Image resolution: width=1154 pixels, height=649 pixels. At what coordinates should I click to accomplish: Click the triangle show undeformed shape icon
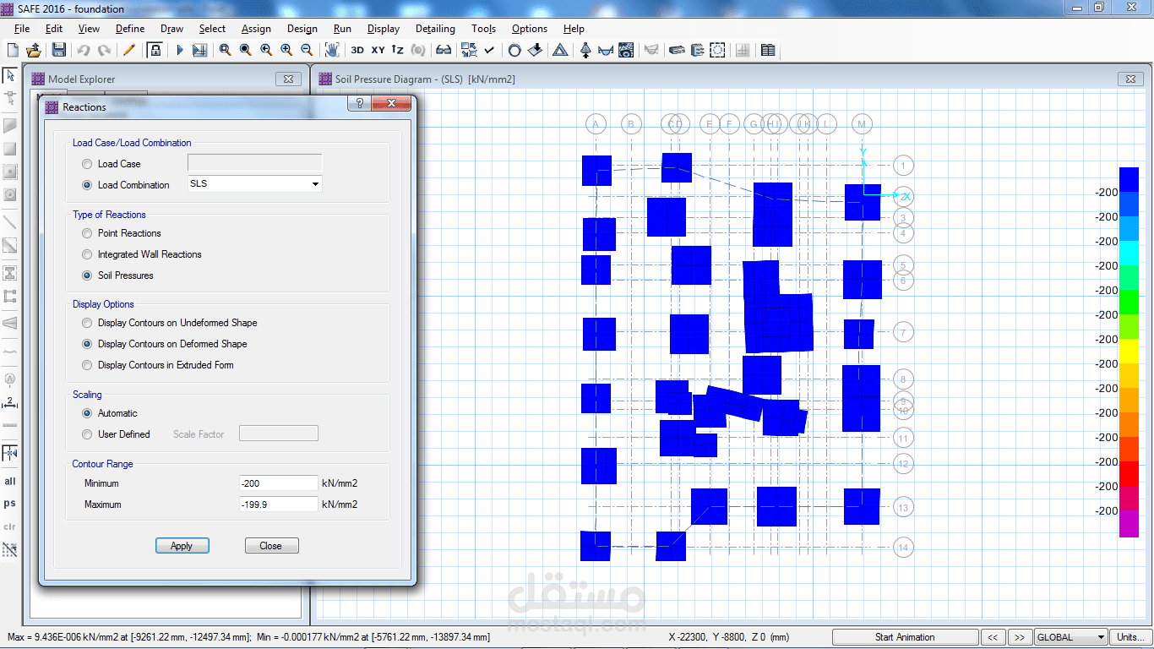559,50
